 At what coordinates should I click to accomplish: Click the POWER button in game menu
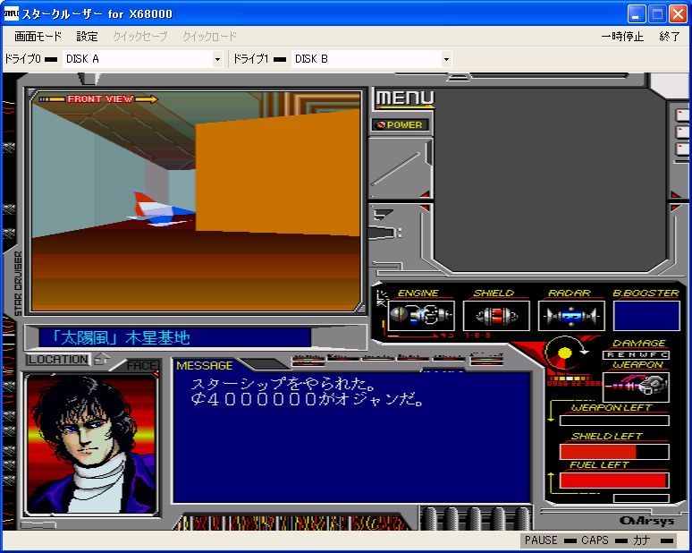click(x=401, y=125)
